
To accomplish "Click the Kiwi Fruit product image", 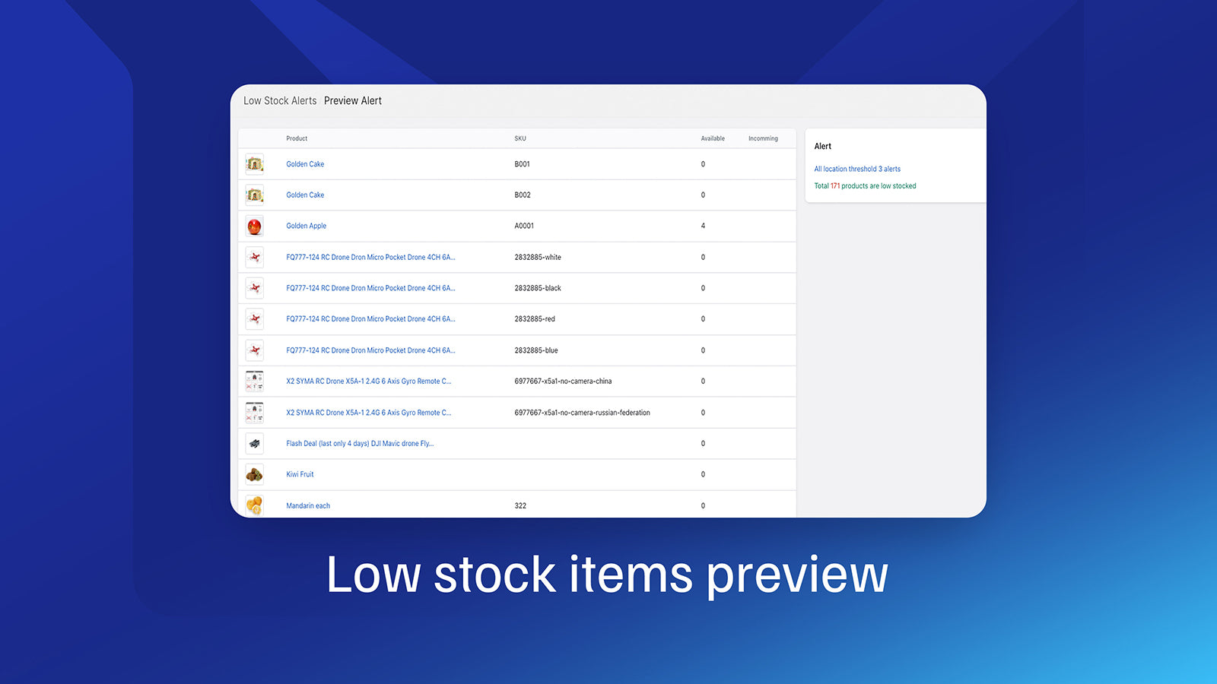I will pos(254,474).
